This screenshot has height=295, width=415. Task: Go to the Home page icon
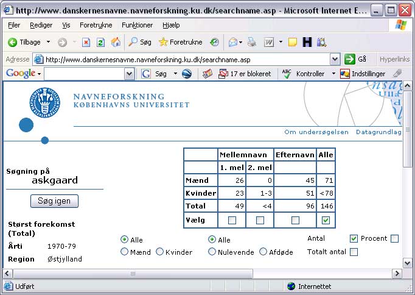point(115,42)
